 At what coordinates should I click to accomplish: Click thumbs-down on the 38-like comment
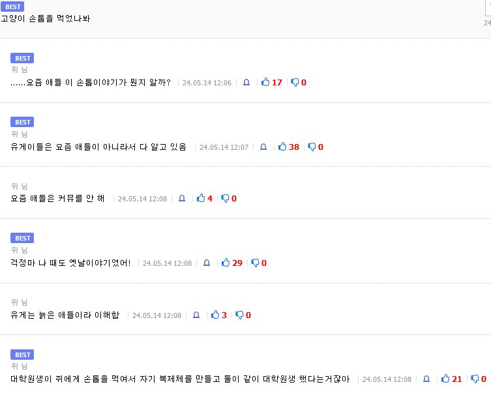point(312,147)
